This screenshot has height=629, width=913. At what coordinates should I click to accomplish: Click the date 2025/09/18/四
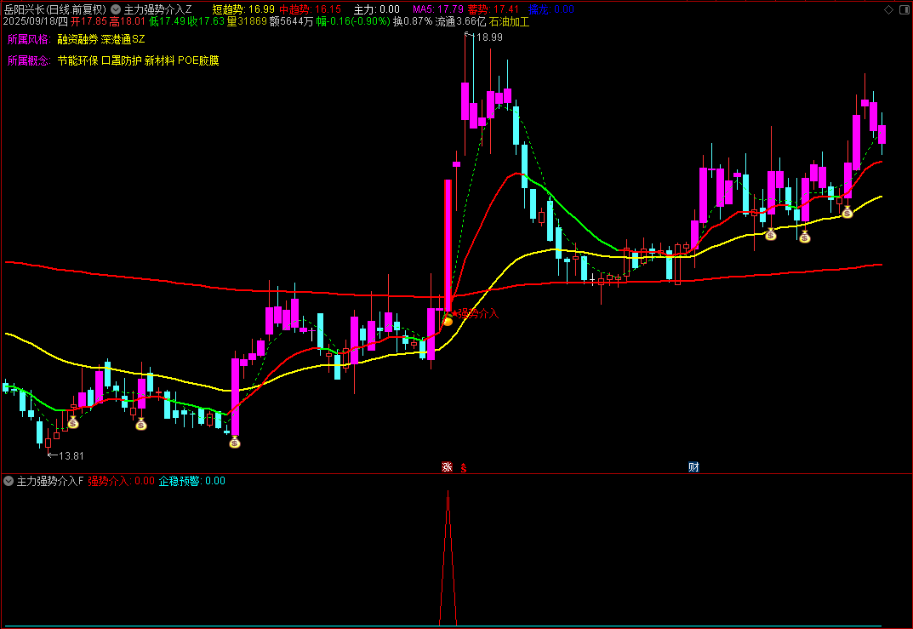[x=36, y=21]
